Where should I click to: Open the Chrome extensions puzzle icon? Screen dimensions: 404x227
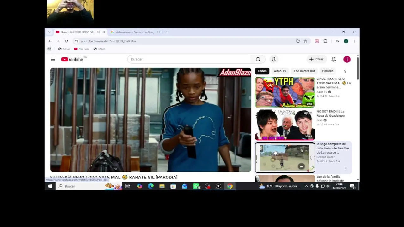(x=325, y=41)
